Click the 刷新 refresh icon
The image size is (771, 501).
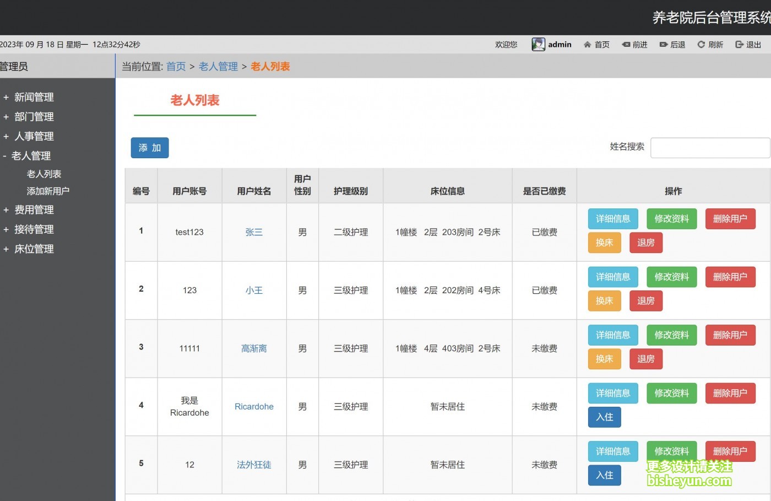[x=701, y=45]
